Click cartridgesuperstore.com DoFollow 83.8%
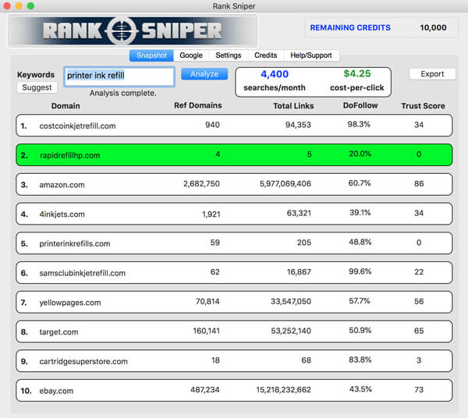This screenshot has height=418, width=468. [360, 360]
